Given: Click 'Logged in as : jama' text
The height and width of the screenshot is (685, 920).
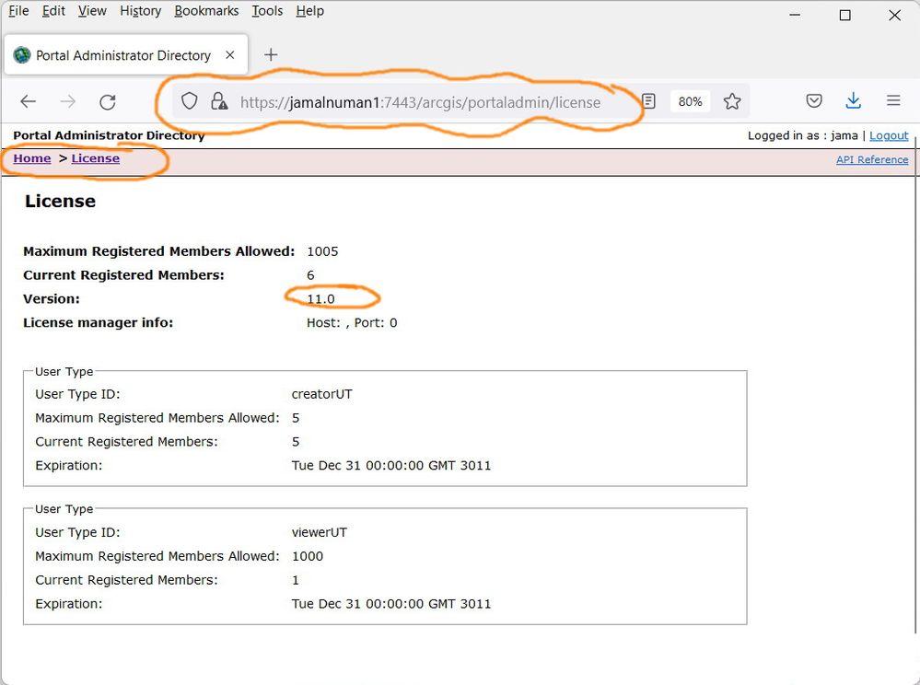Looking at the screenshot, I should [x=802, y=135].
